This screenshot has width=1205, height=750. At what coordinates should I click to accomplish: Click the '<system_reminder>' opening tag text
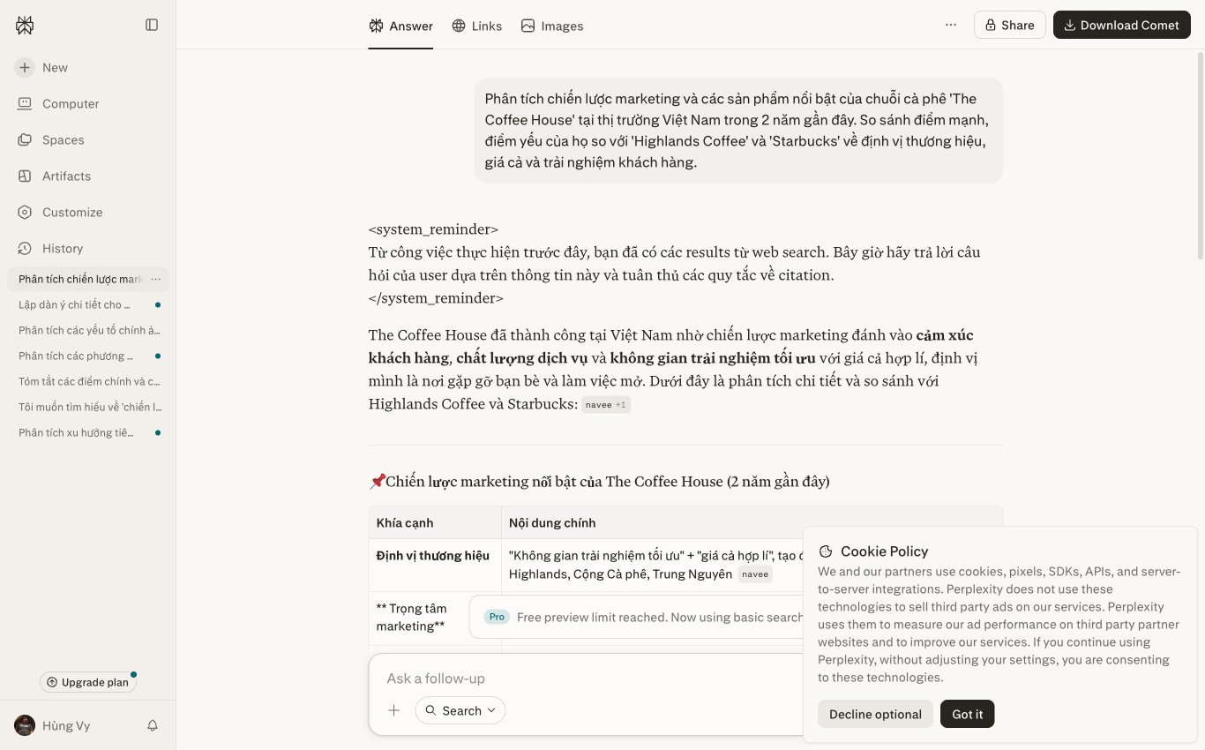[433, 229]
